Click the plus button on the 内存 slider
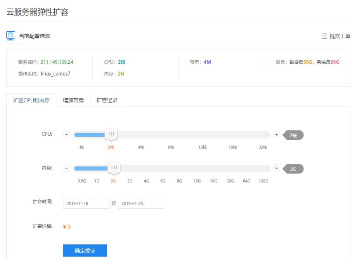This screenshot has height=268, width=360. (277, 168)
